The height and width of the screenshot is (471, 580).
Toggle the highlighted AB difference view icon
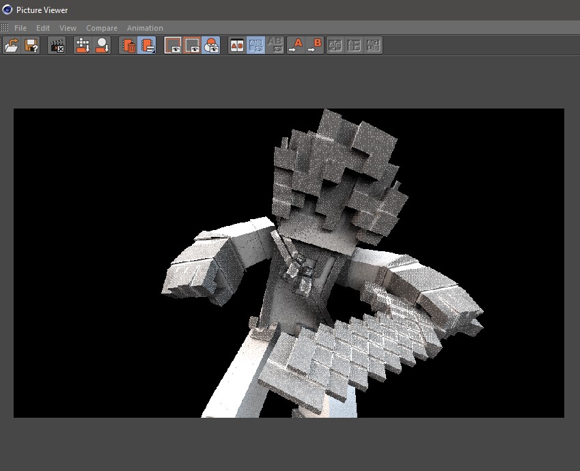click(256, 45)
